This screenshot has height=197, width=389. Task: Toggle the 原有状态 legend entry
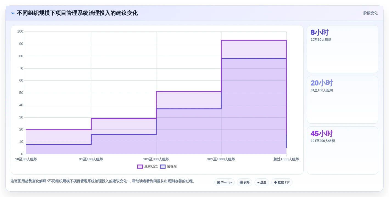pyautogui.click(x=147, y=166)
